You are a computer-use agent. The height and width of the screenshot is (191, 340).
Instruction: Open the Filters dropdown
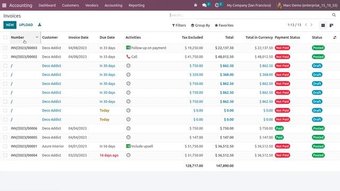click(179, 25)
